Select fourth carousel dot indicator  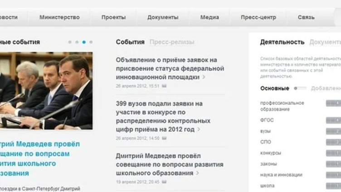[91, 42]
